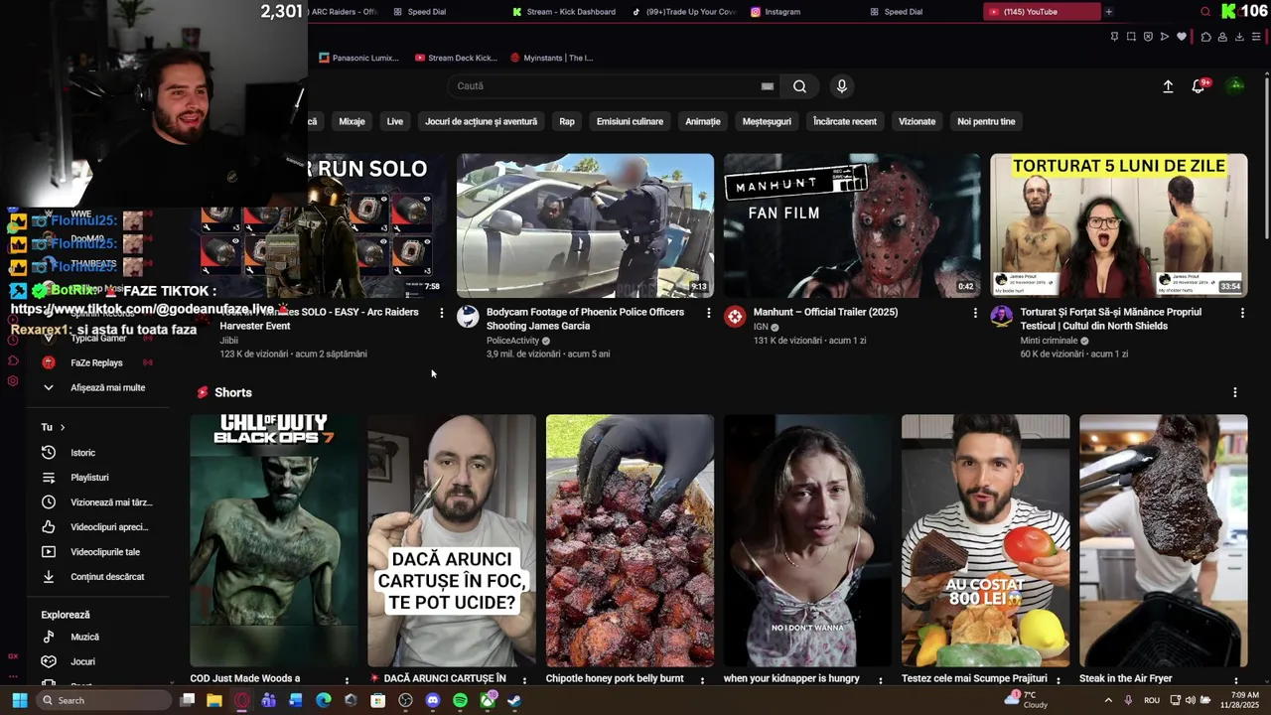Click the Caută search input field

(606, 86)
